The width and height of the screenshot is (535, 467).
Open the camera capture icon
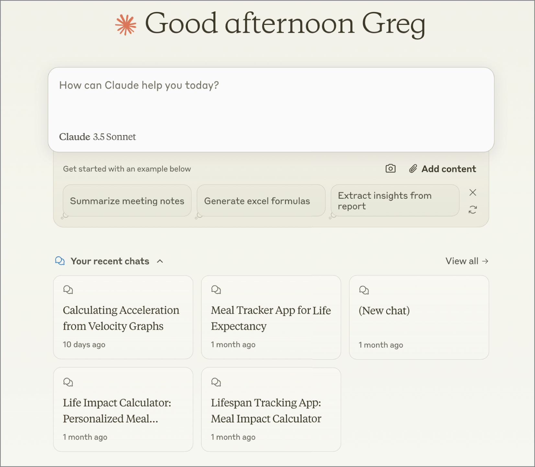pyautogui.click(x=391, y=169)
